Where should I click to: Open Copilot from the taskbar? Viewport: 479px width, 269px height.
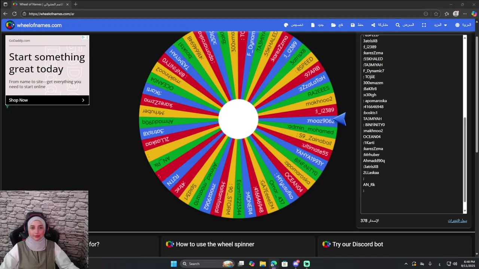coord(252,264)
